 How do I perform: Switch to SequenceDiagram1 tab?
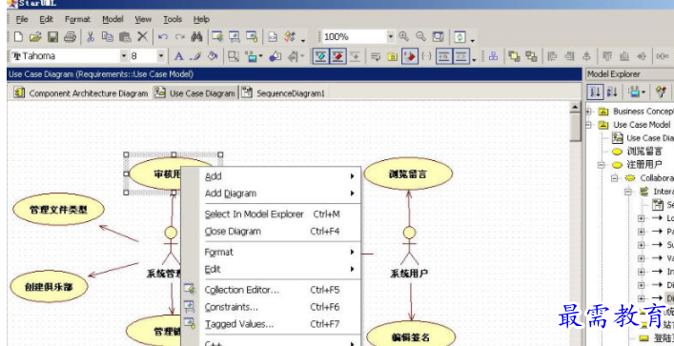pyautogui.click(x=283, y=92)
